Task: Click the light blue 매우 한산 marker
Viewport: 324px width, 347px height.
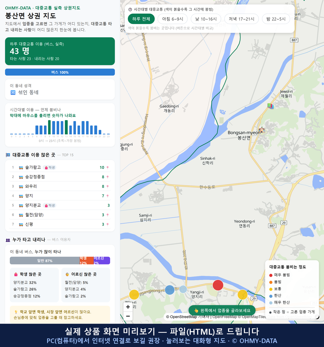Action: [183, 289]
